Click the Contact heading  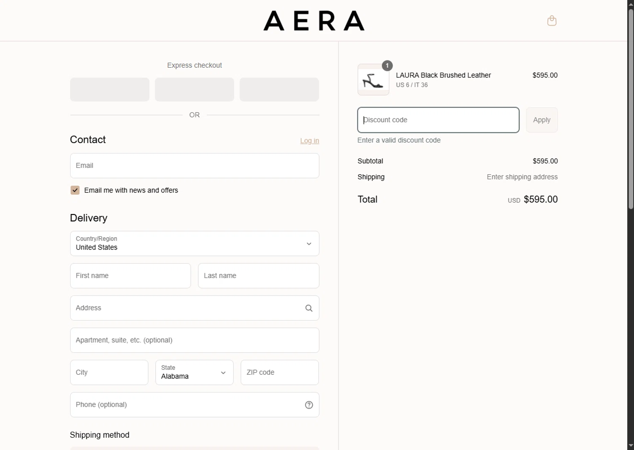pyautogui.click(x=88, y=140)
